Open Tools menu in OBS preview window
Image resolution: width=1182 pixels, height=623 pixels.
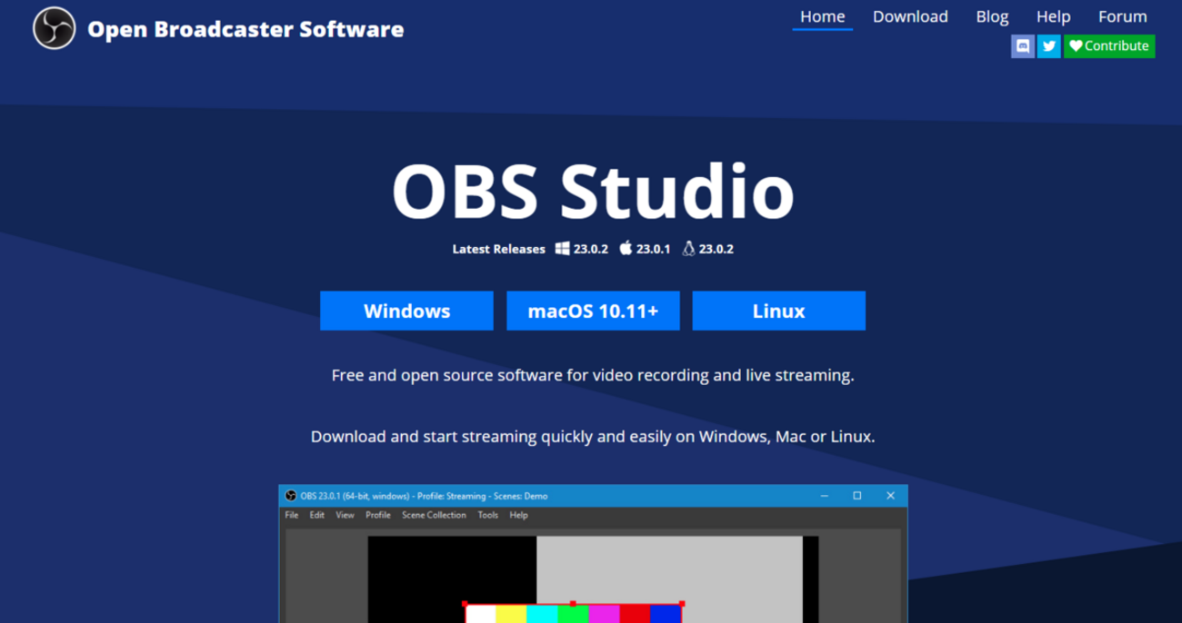488,515
